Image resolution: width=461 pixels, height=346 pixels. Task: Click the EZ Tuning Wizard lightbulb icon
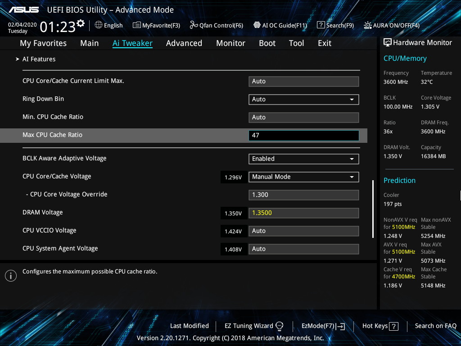(279, 326)
